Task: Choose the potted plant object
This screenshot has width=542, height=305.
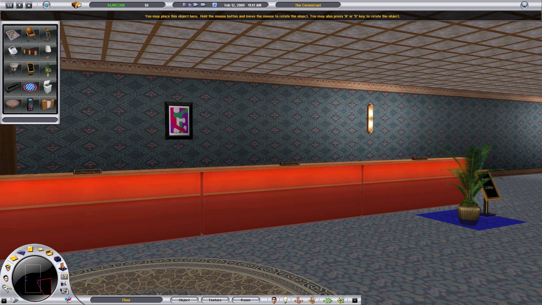Action: pyautogui.click(x=47, y=69)
